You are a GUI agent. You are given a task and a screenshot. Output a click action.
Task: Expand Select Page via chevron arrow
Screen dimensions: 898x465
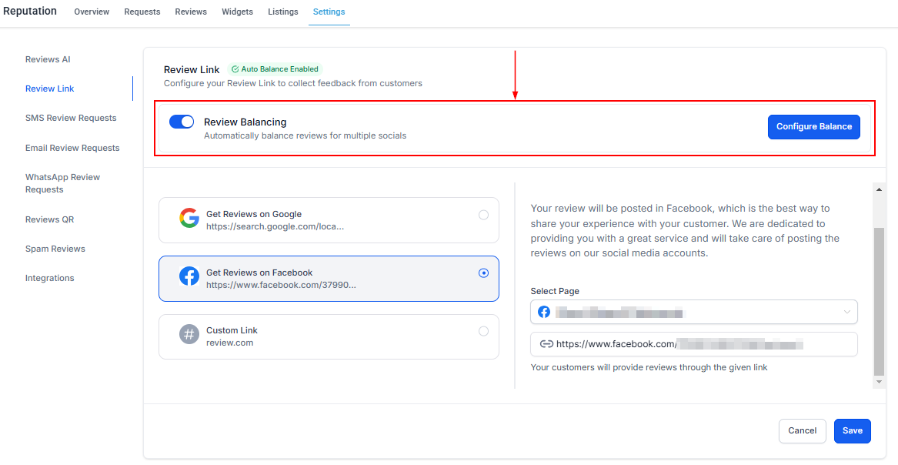[x=847, y=312]
